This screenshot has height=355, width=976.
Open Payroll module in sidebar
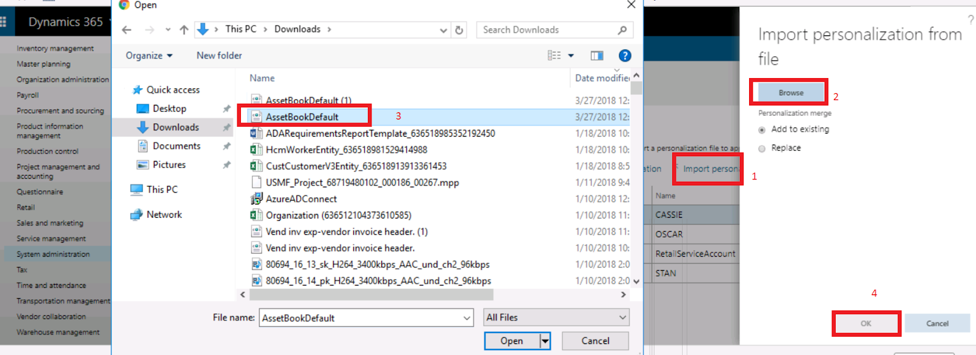click(x=27, y=95)
